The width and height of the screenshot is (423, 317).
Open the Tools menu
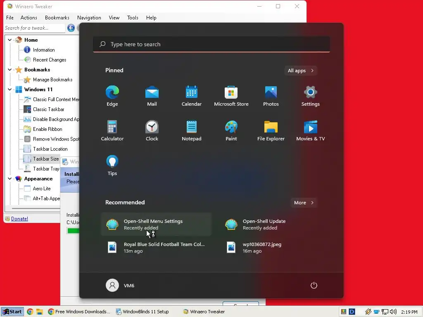click(133, 17)
